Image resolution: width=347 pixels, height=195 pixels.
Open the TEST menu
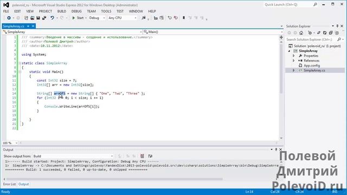click(120, 11)
